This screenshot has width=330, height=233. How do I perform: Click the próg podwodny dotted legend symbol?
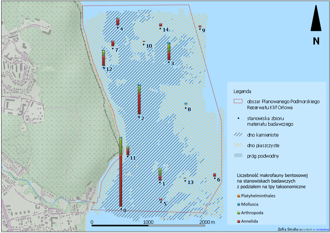click(x=238, y=155)
